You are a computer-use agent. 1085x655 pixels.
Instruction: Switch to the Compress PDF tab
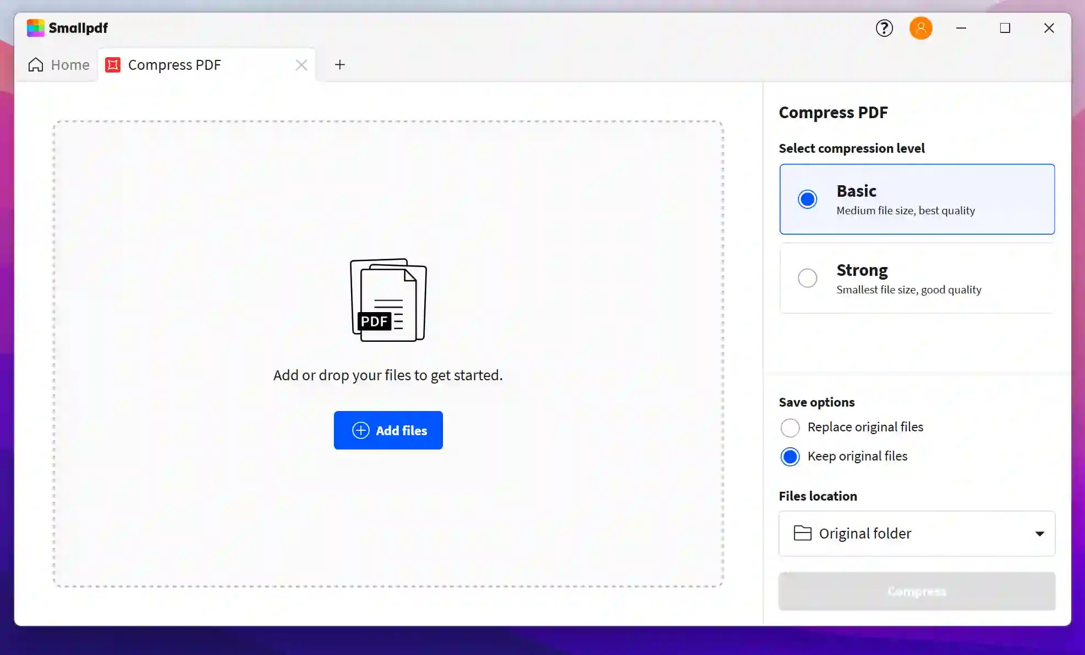[x=174, y=64]
